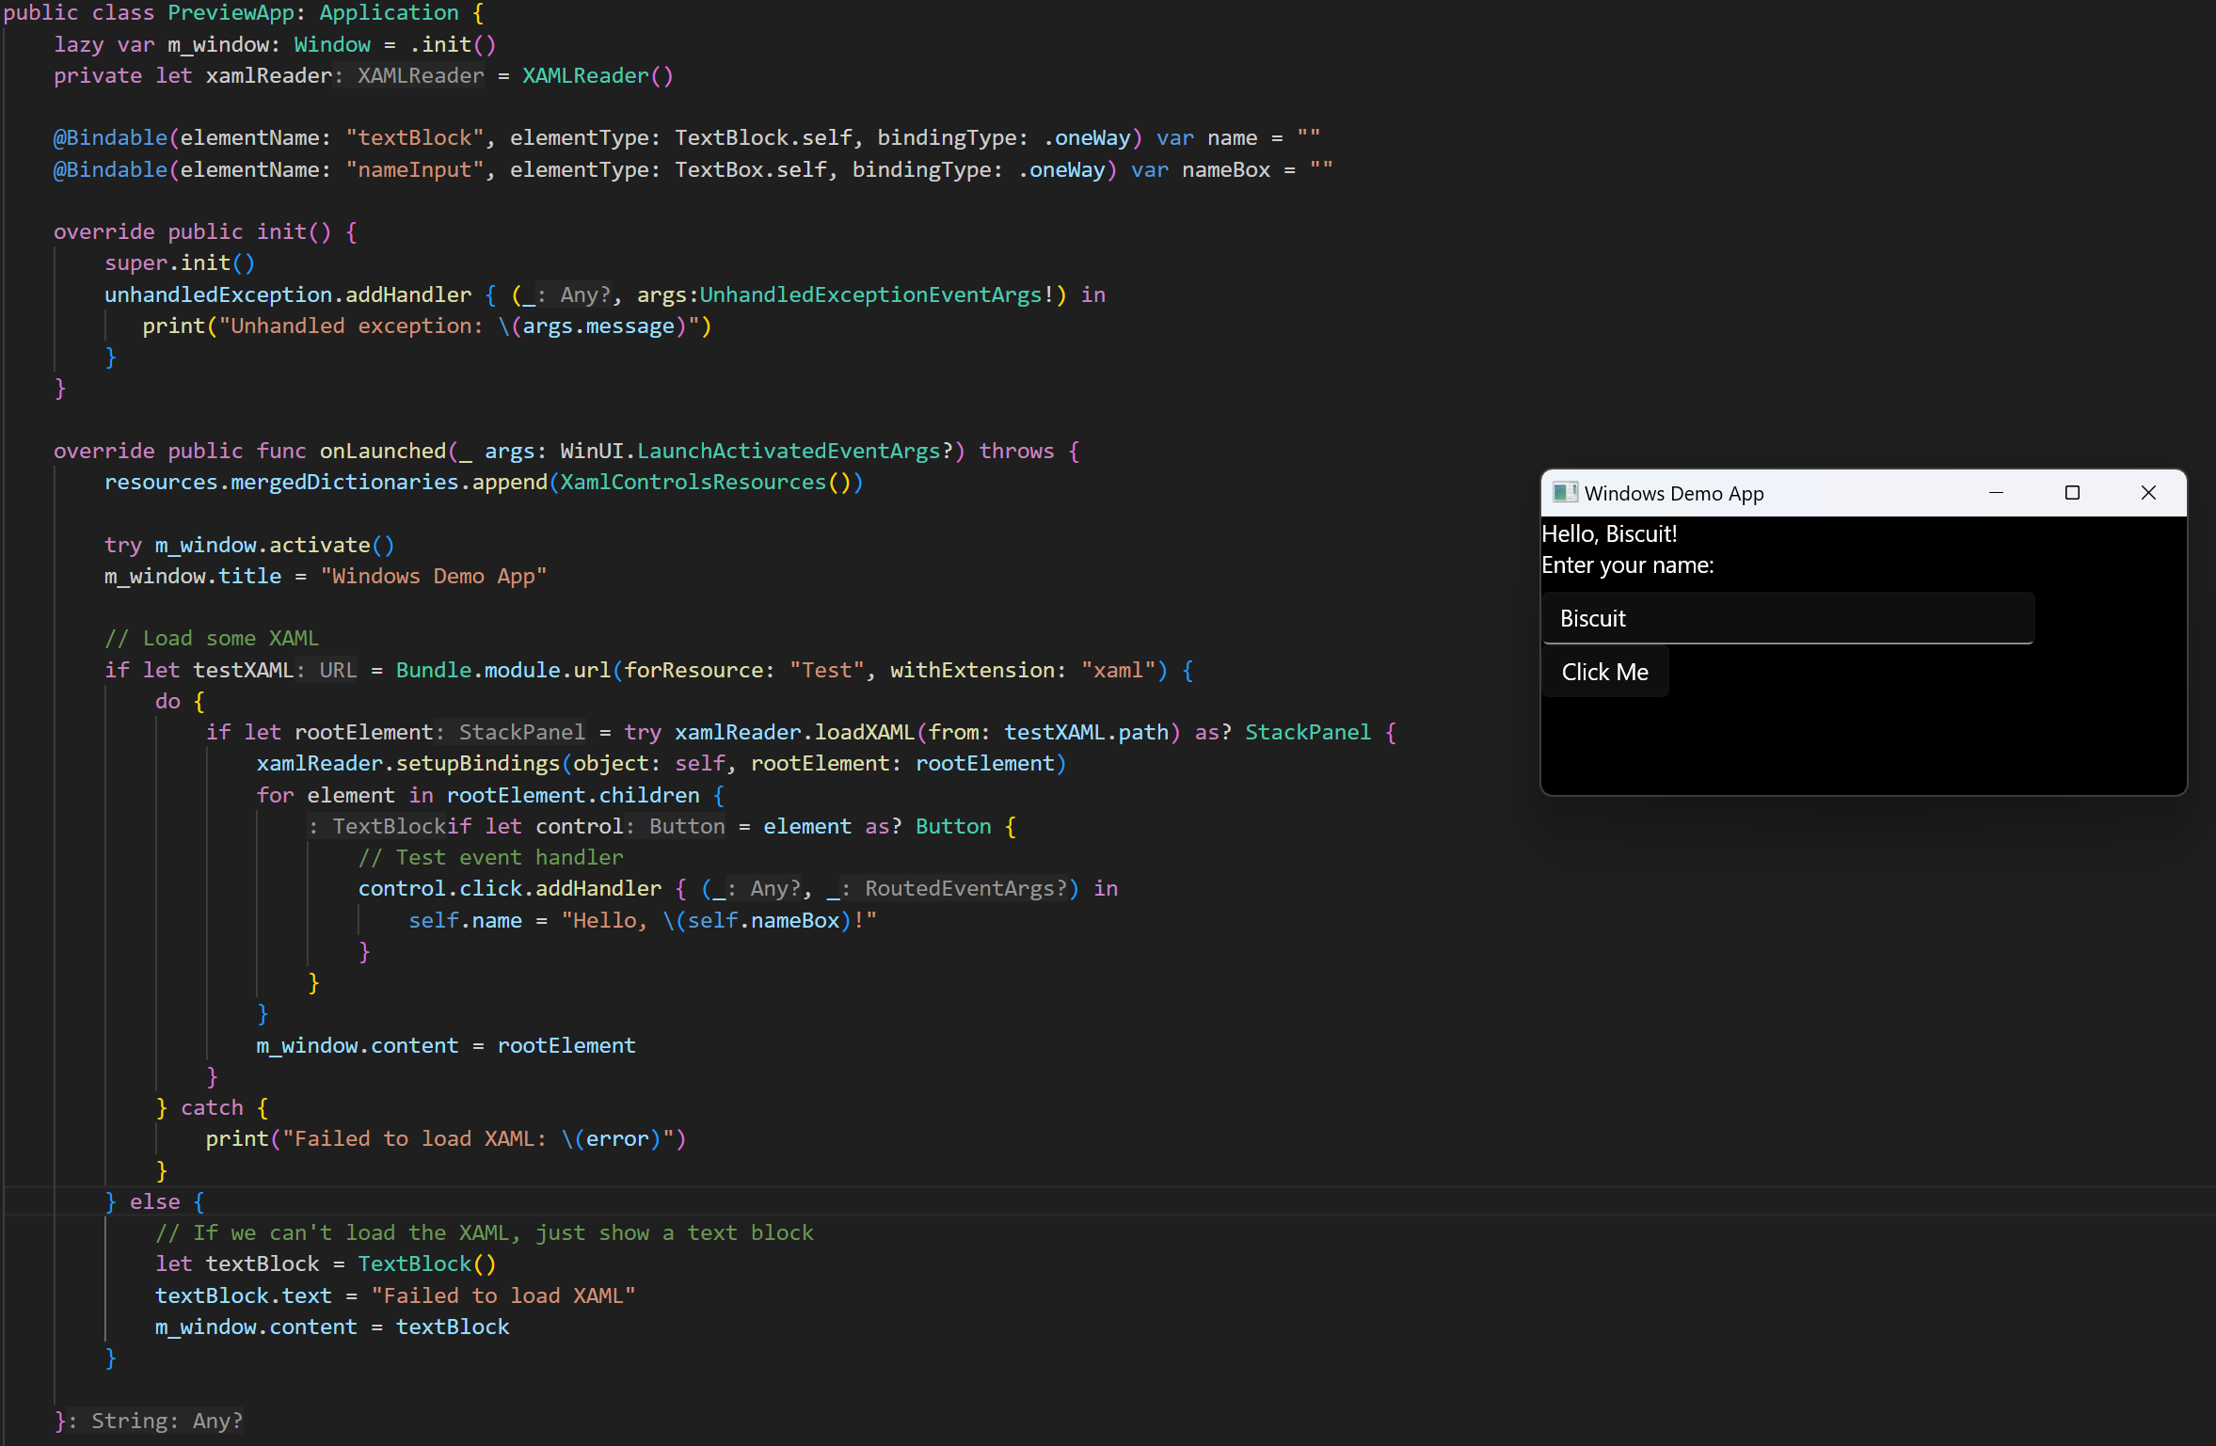
Task: Click the 'Click Me' button
Action: [1604, 672]
